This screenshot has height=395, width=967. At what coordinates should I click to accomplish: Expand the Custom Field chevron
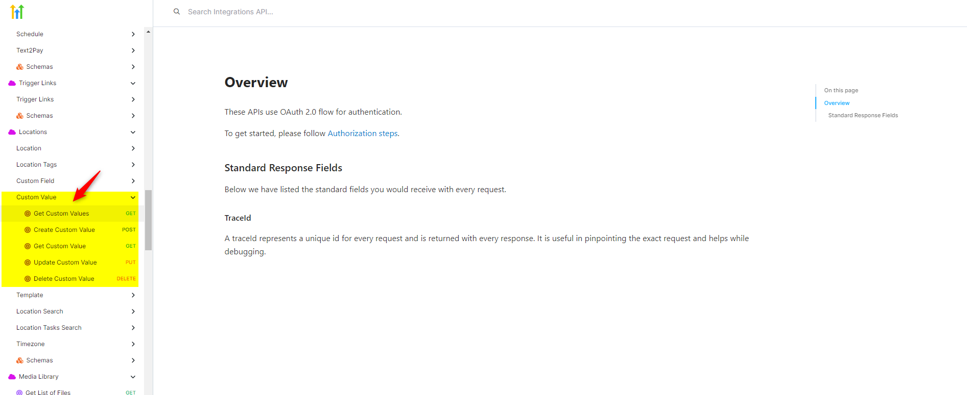click(133, 181)
